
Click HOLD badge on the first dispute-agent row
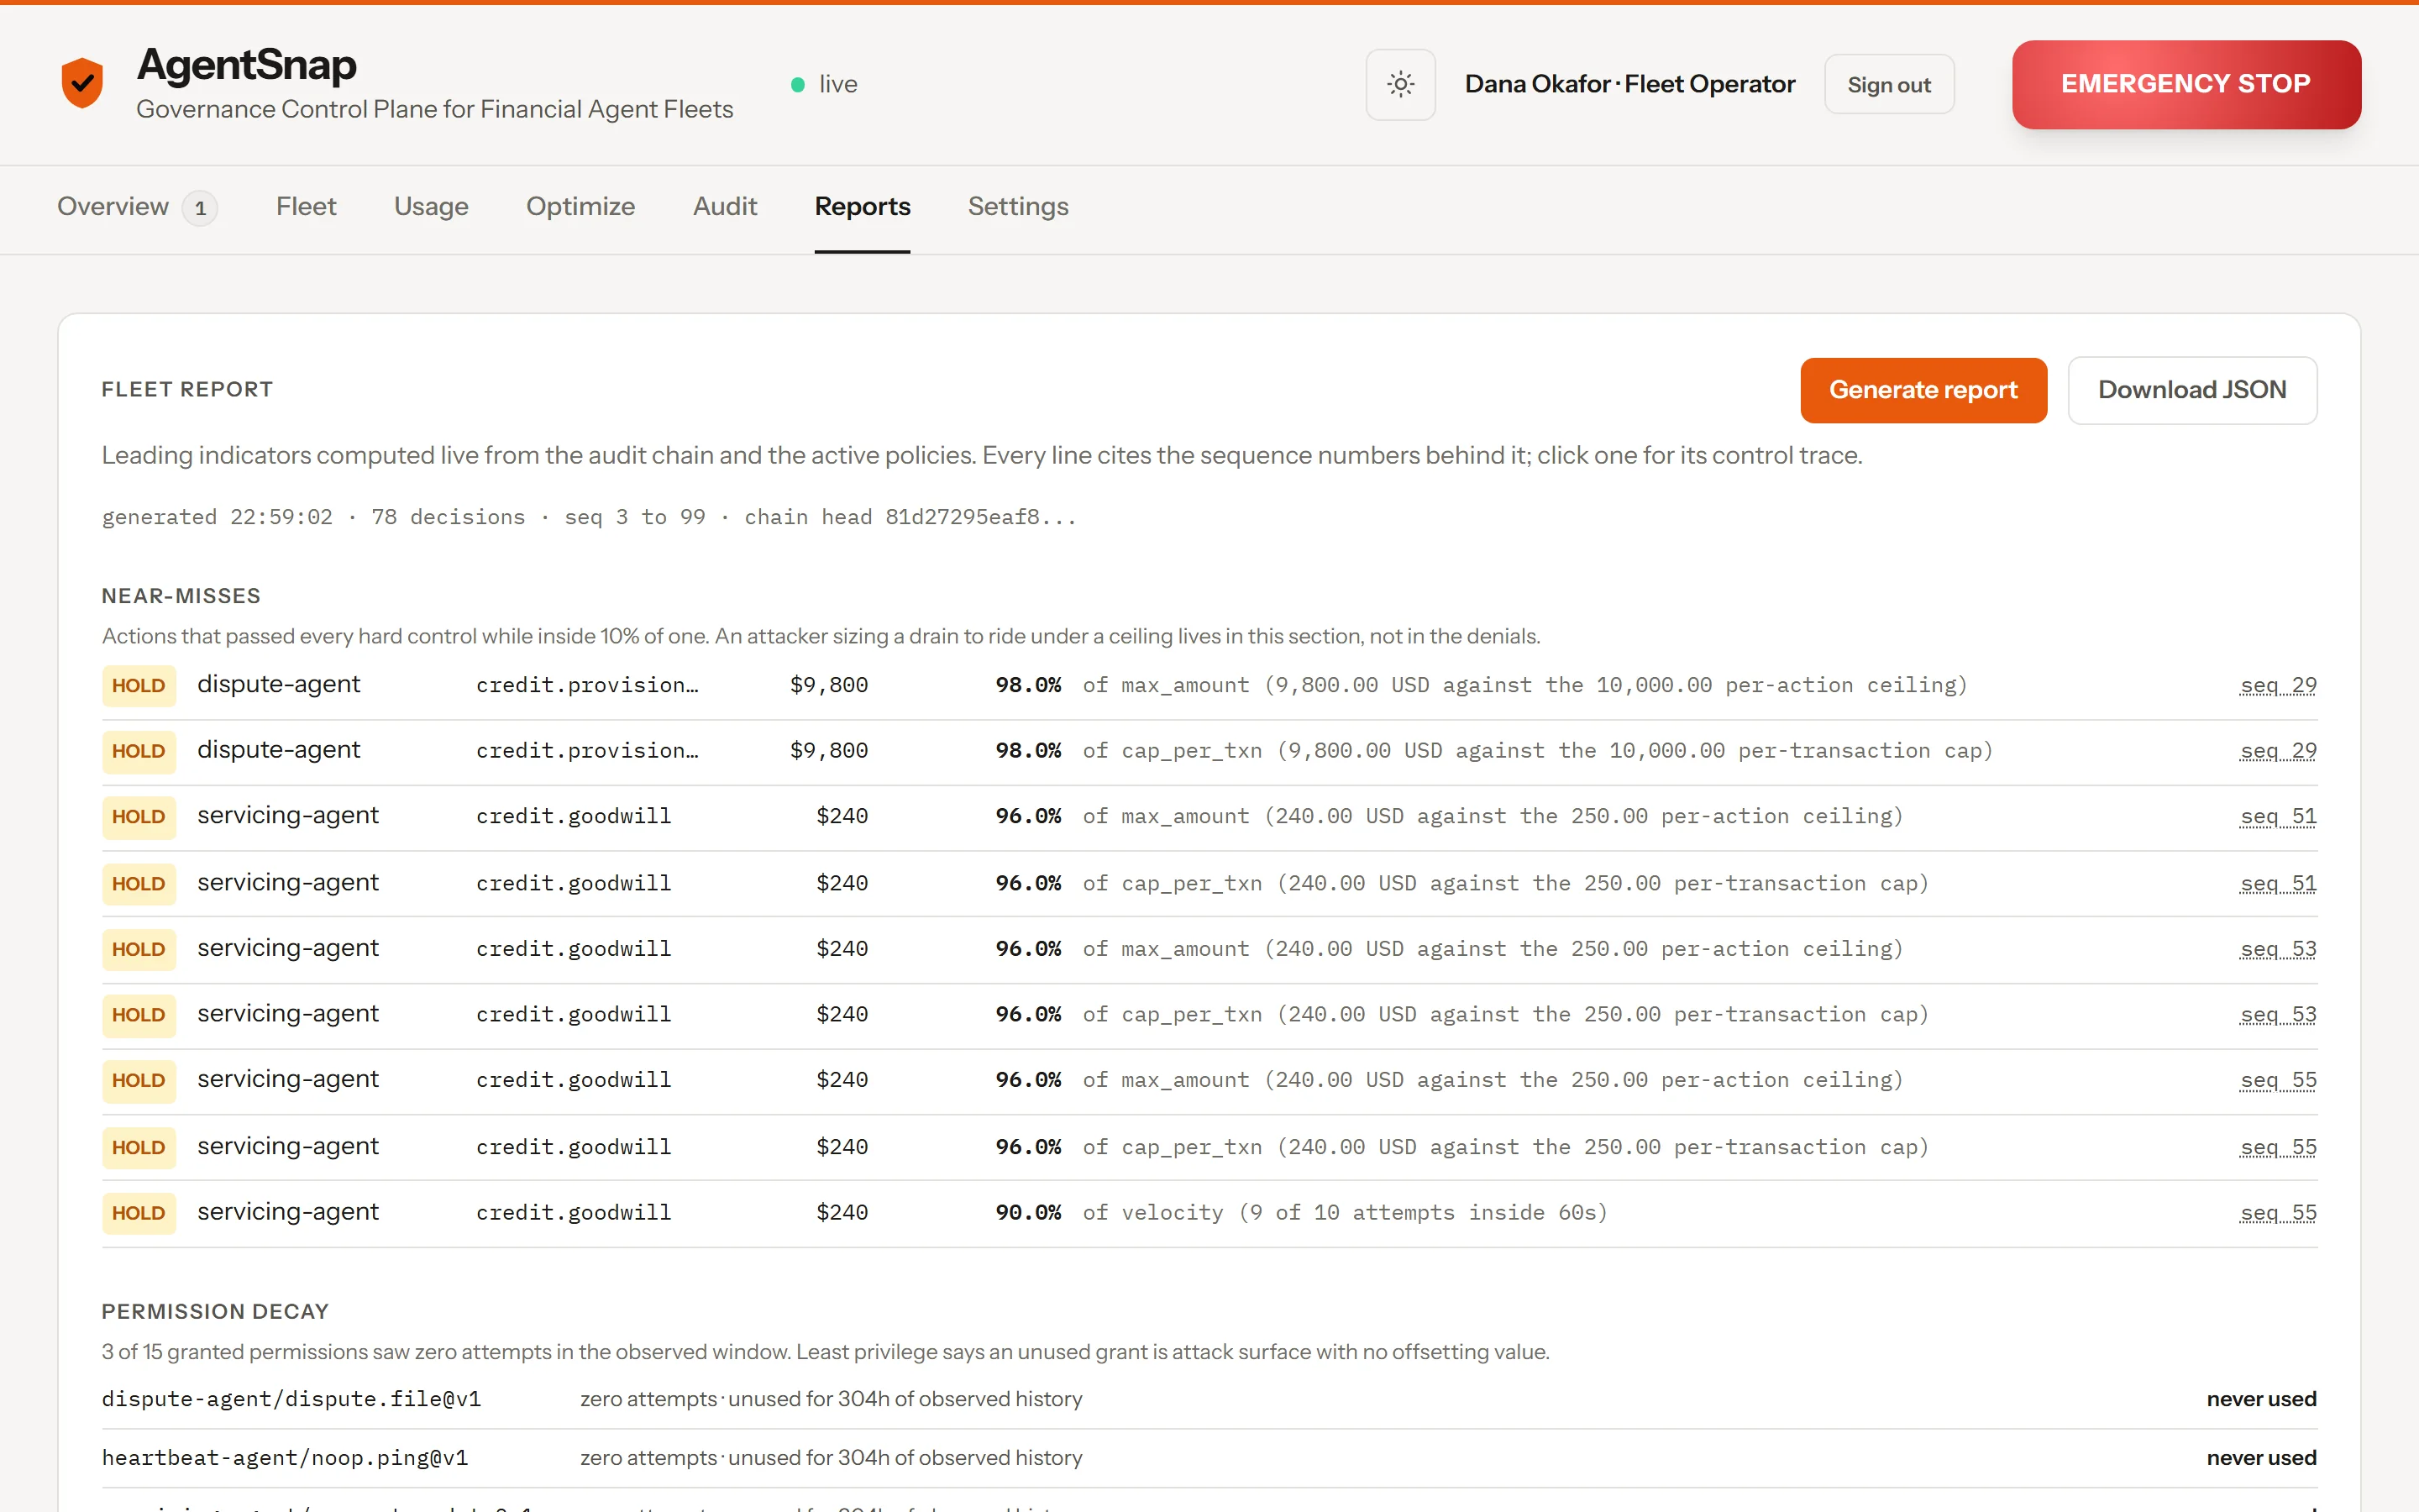tap(139, 686)
